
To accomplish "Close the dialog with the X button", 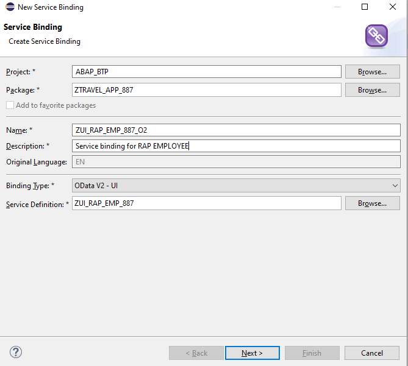I will [x=393, y=7].
